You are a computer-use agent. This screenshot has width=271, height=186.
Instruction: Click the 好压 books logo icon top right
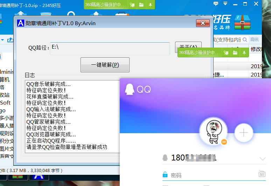pos(242,22)
